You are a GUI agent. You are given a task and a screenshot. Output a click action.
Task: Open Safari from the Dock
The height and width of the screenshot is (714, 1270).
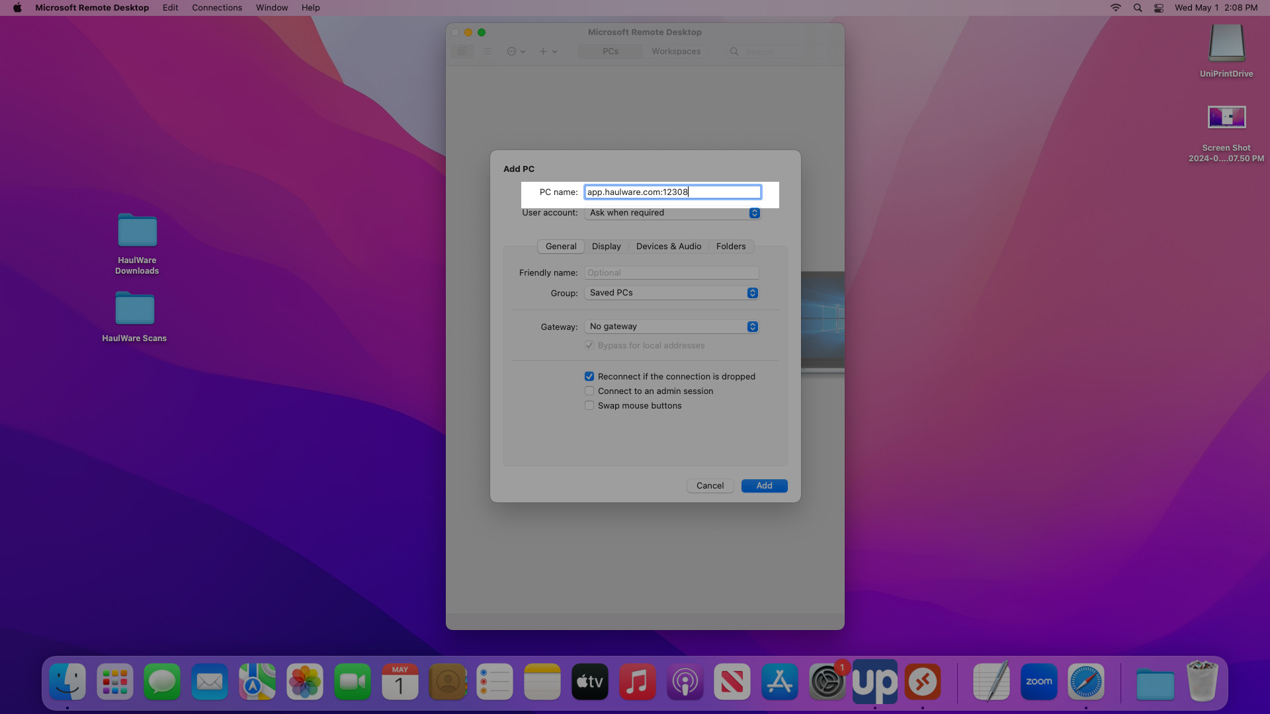point(1086,682)
